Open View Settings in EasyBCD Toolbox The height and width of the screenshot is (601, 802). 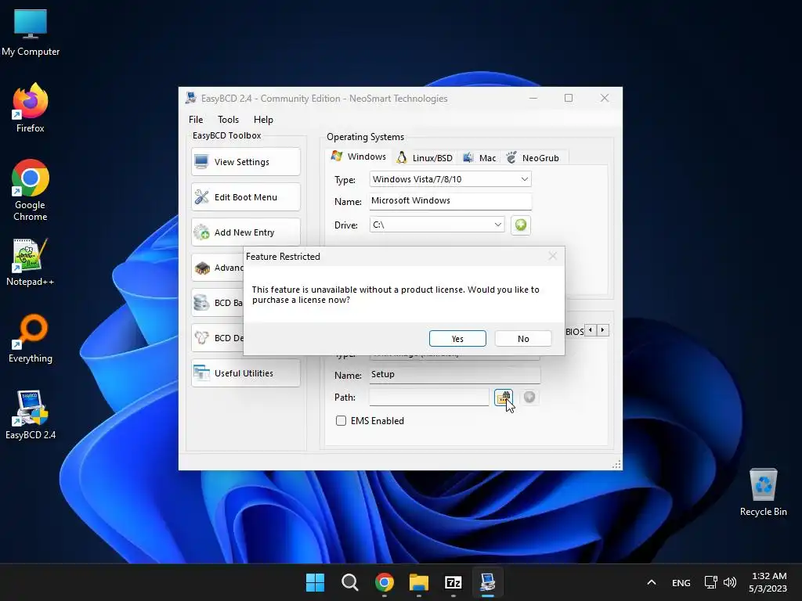tap(245, 161)
